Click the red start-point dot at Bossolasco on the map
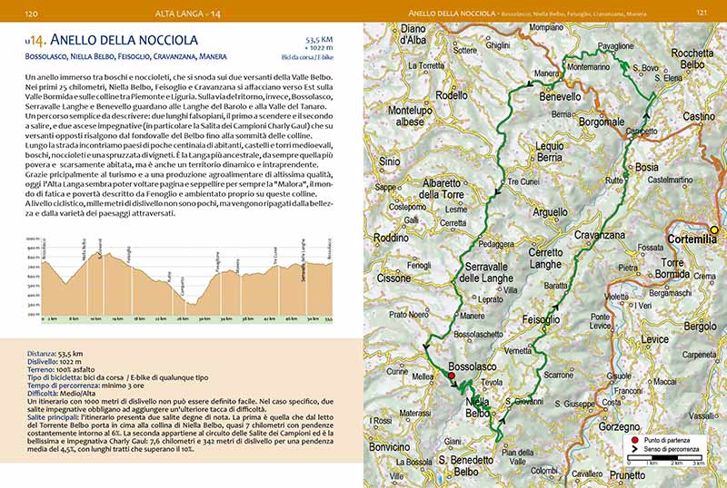The height and width of the screenshot is (488, 727). point(452,376)
